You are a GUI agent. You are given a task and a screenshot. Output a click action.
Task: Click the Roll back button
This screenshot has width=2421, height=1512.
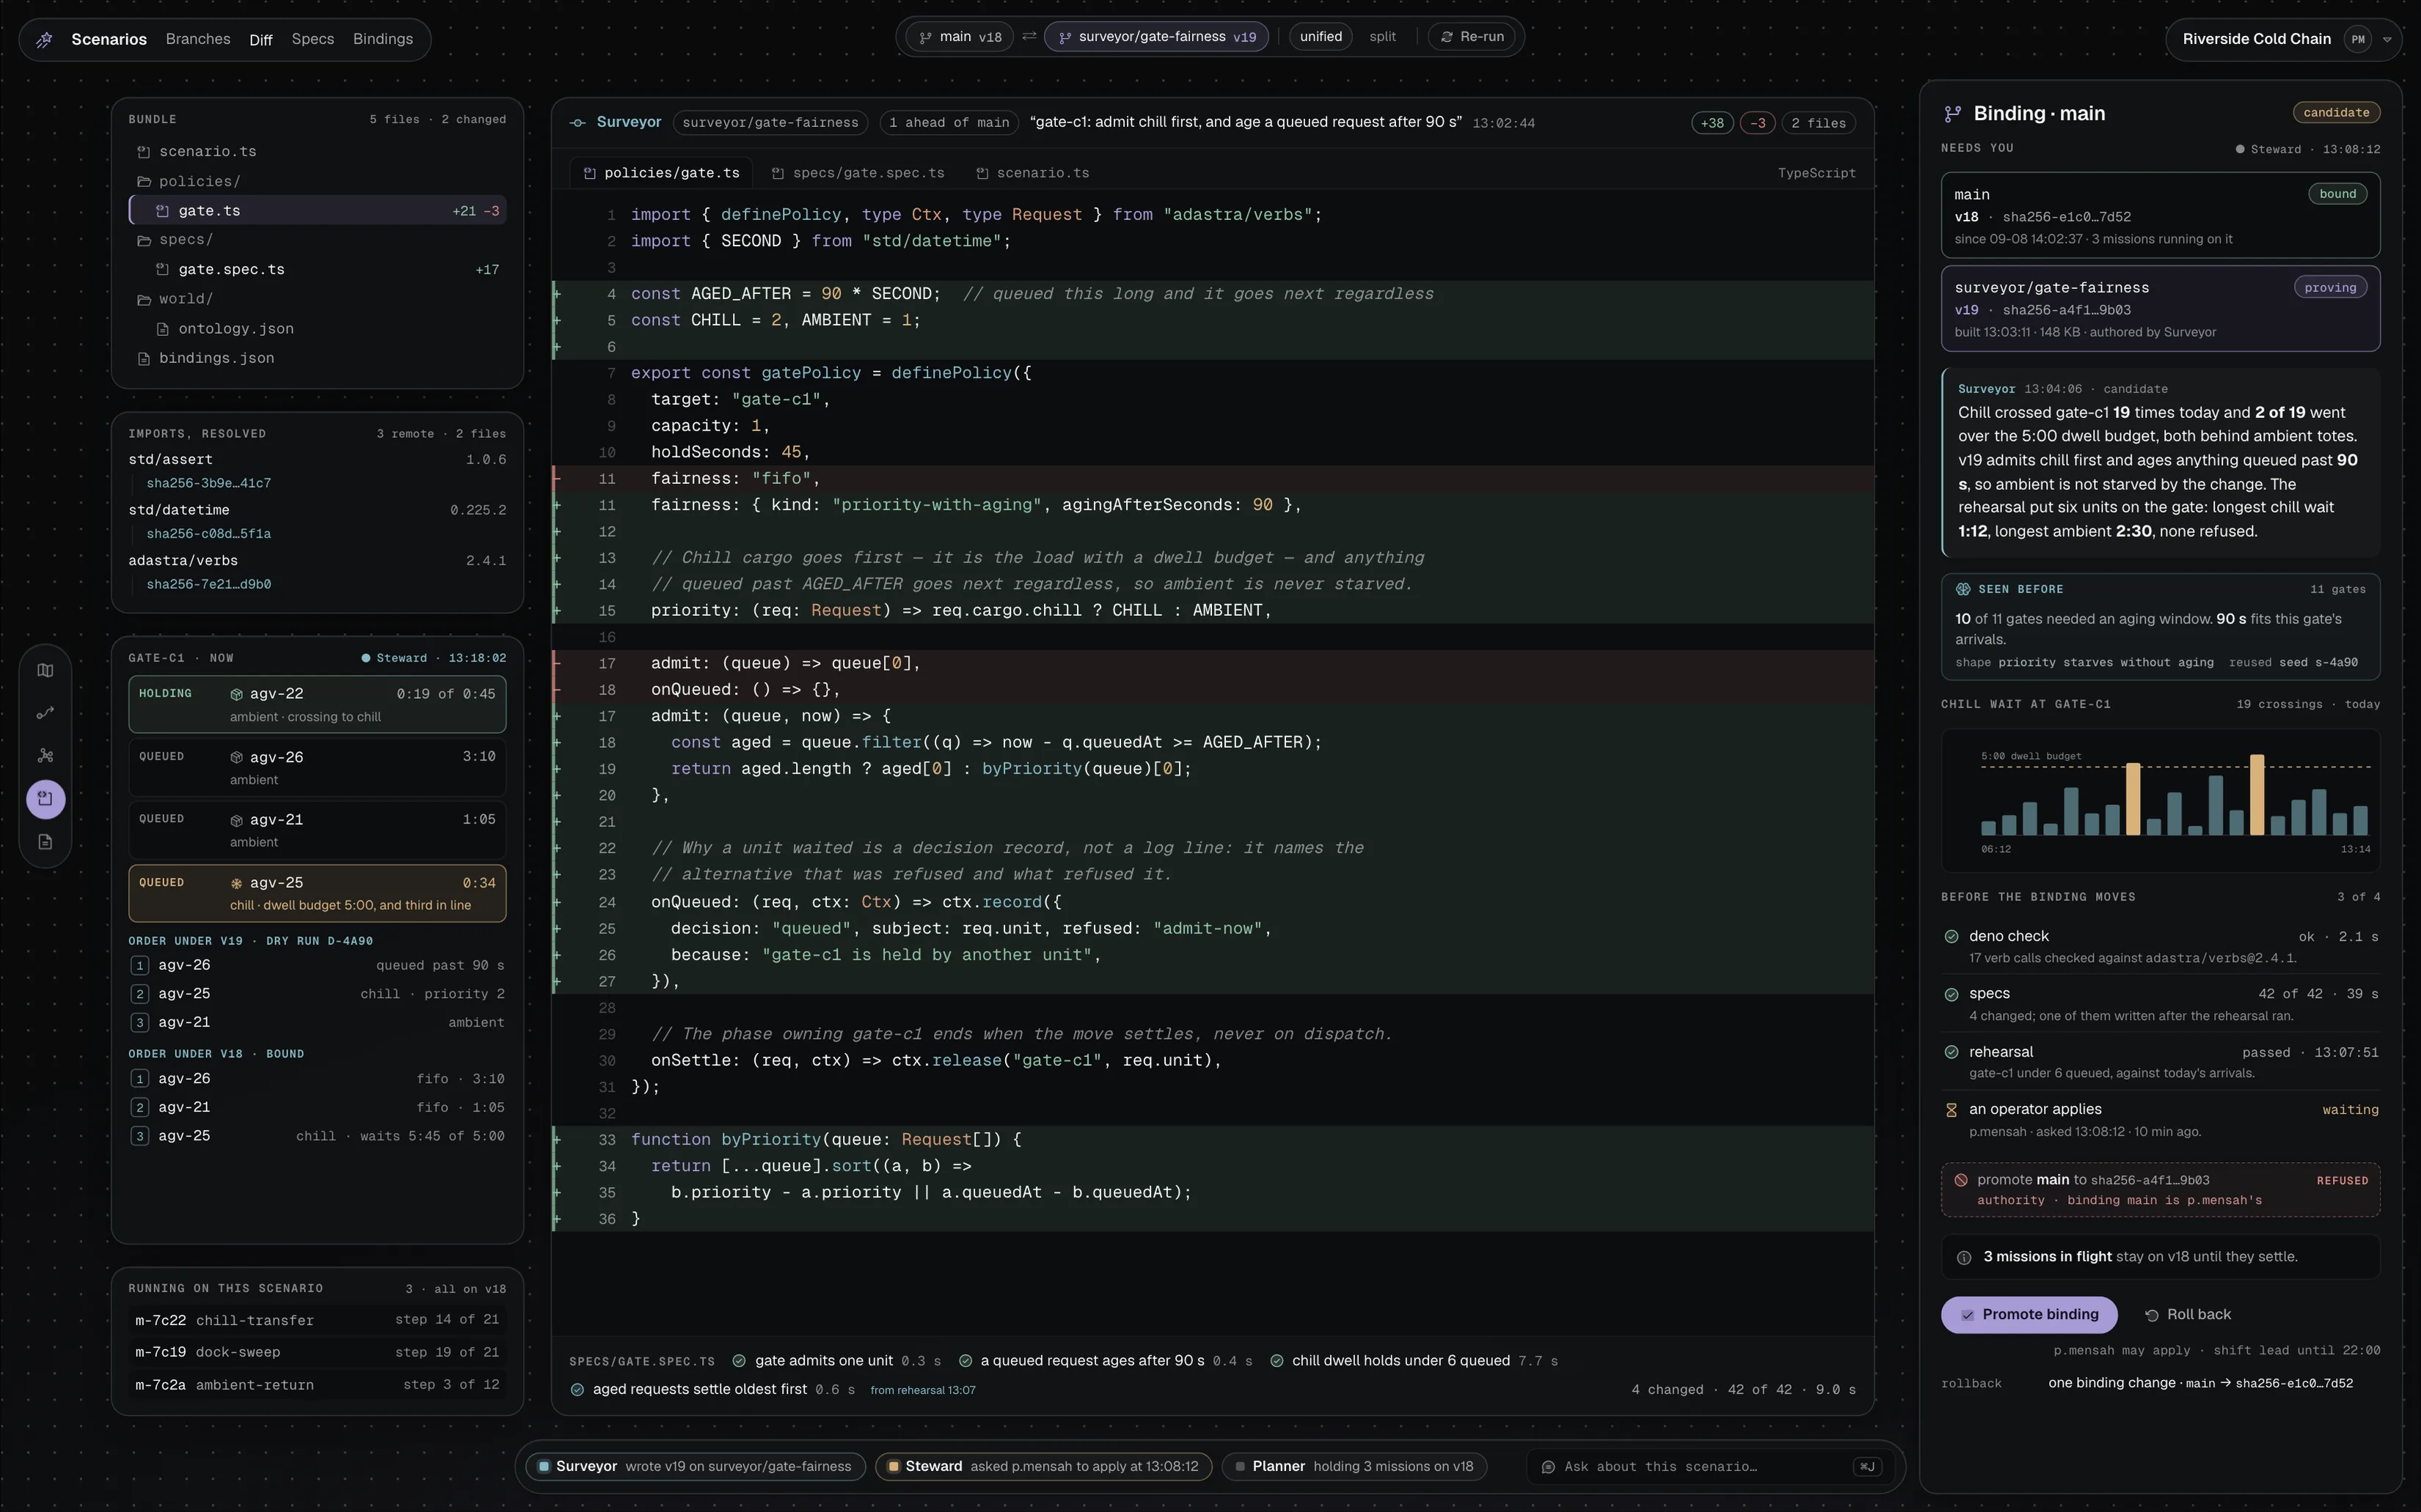point(2188,1315)
